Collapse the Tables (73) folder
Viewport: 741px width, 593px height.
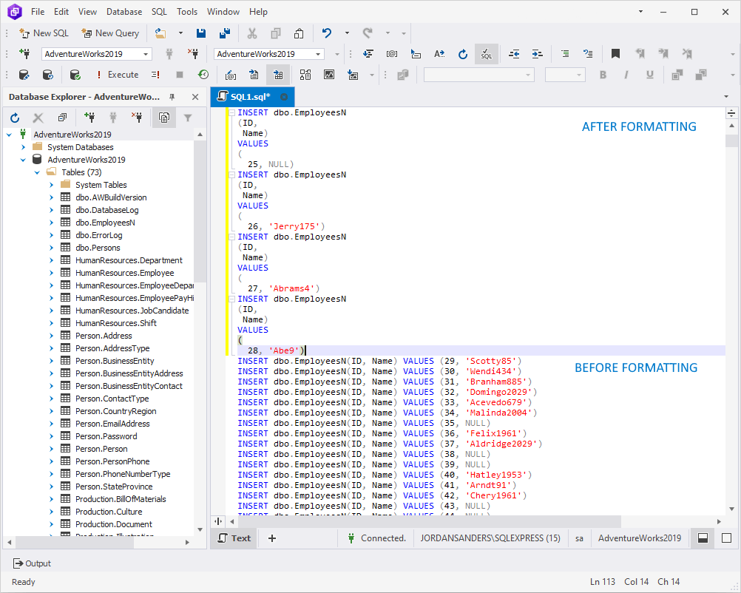(38, 172)
